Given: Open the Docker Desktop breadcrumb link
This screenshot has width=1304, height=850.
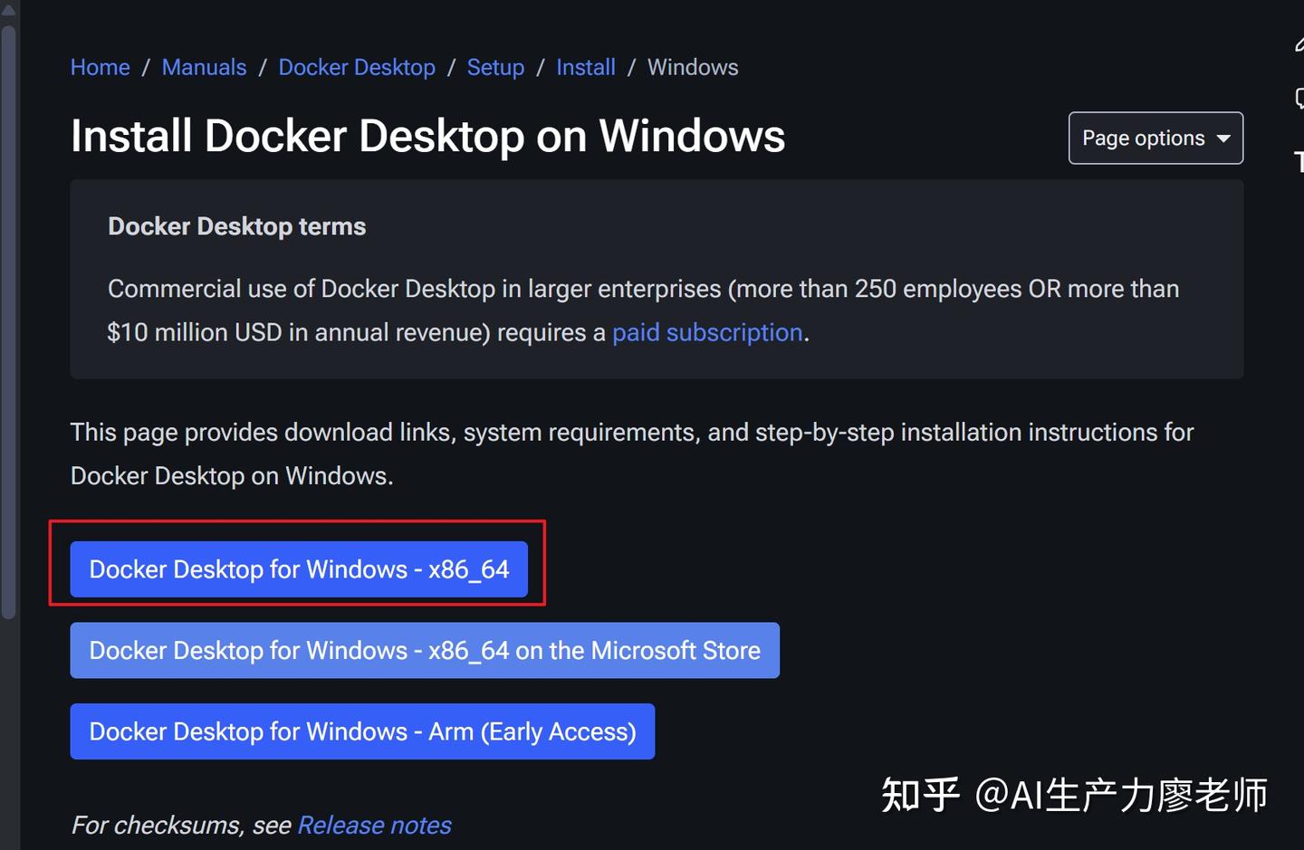Looking at the screenshot, I should click(357, 68).
